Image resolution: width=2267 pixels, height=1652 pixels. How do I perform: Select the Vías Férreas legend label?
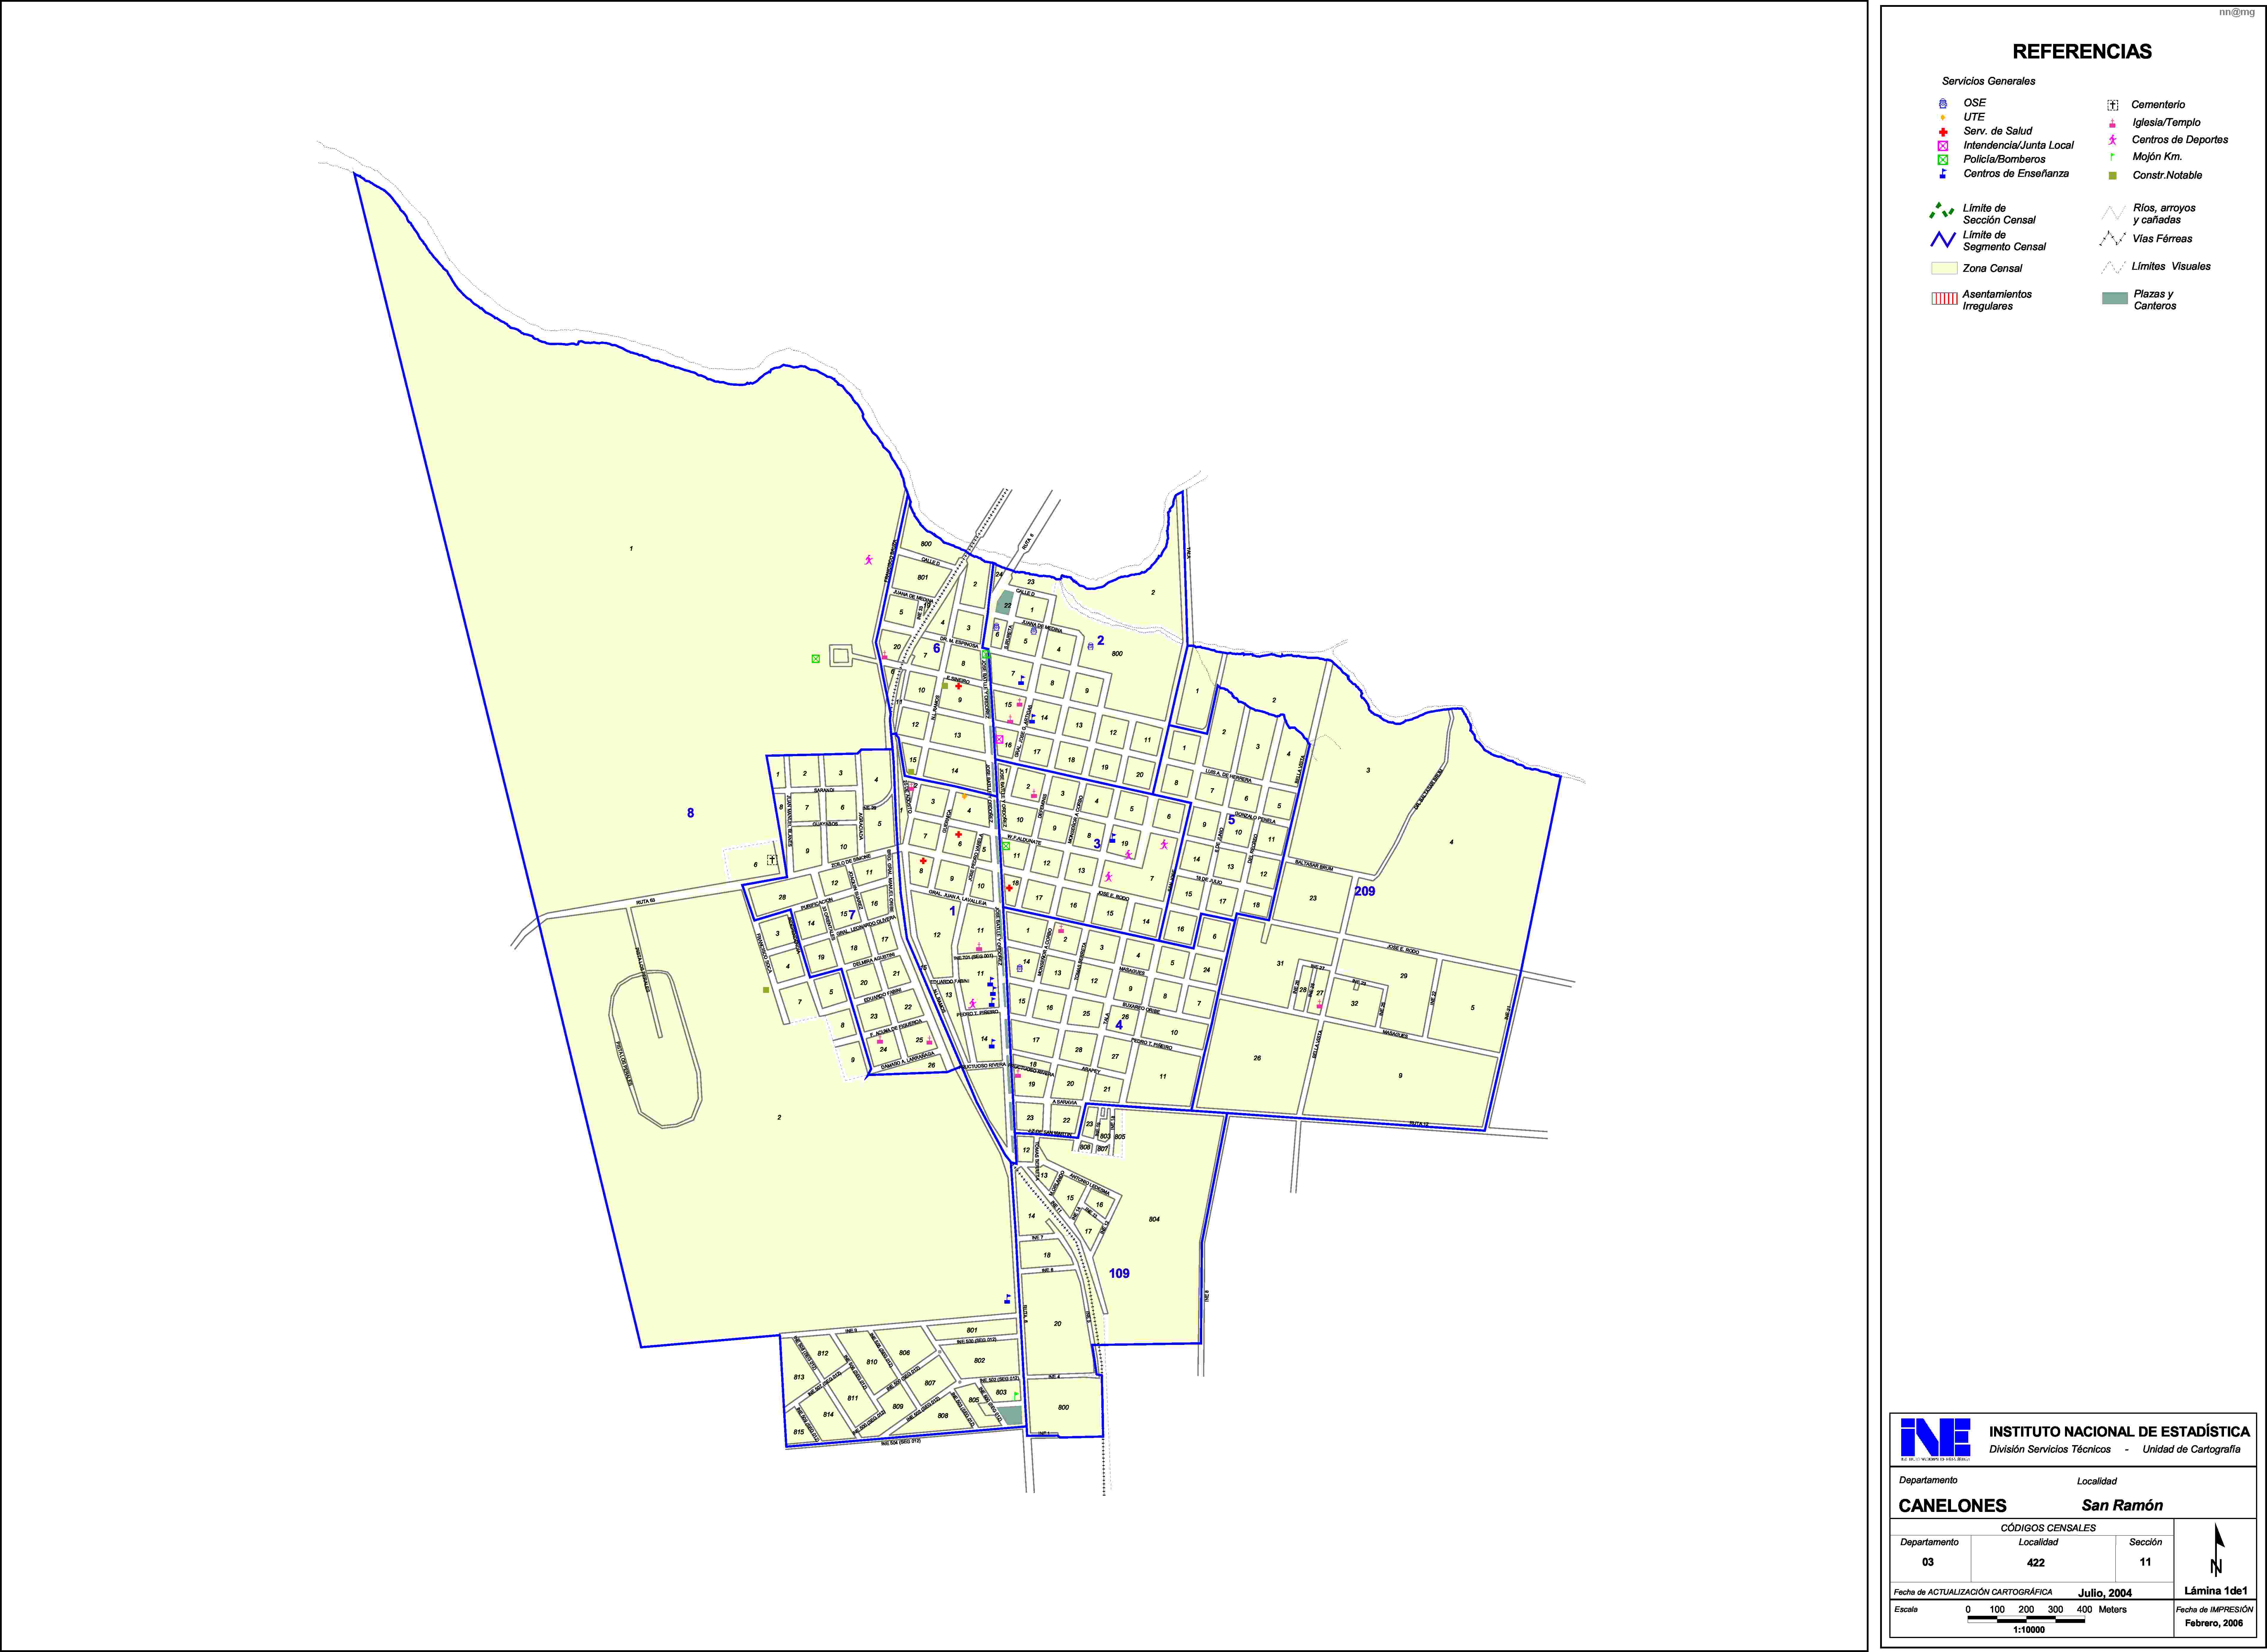point(2162,239)
